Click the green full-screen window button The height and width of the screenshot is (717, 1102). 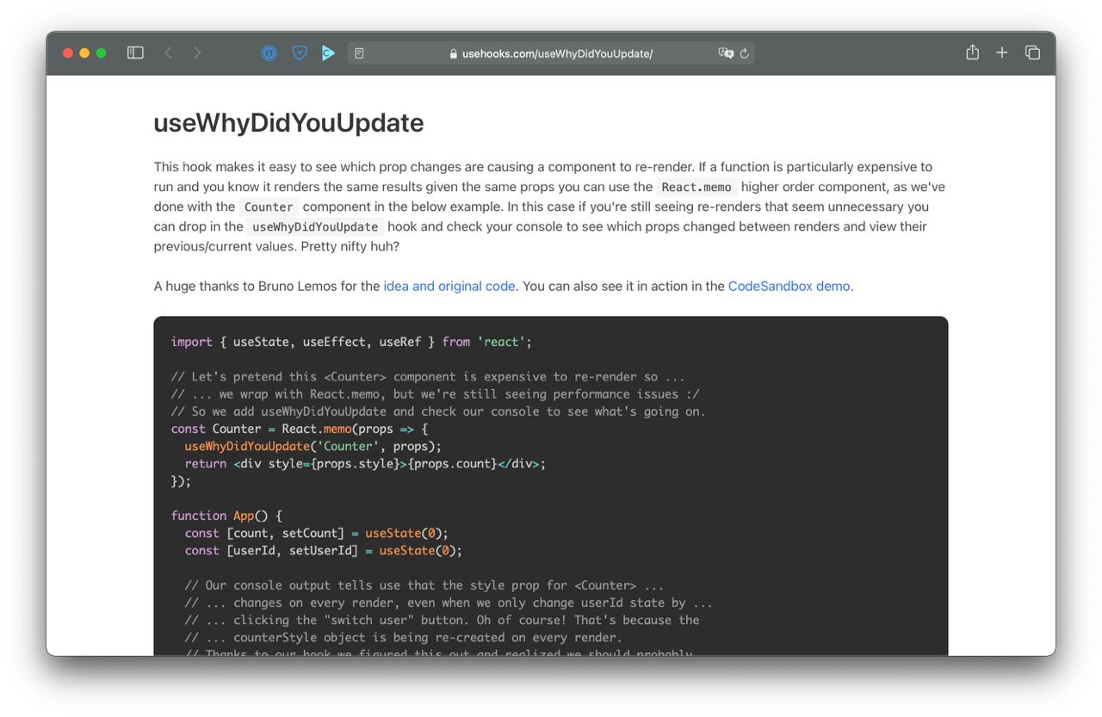(101, 53)
